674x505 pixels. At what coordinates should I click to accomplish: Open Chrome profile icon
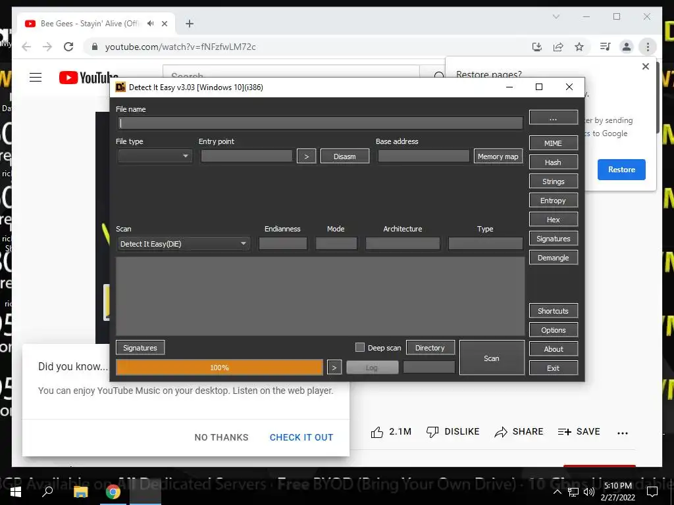(x=627, y=47)
